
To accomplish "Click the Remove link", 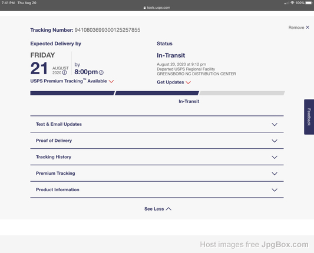I will tap(296, 28).
